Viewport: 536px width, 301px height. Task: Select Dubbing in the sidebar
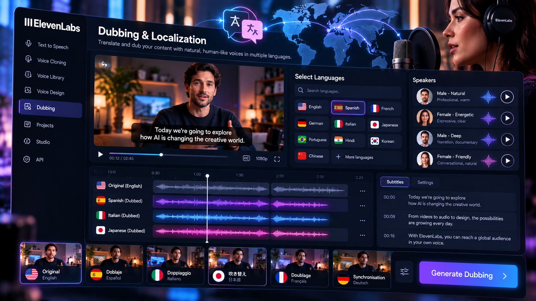[x=50, y=108]
